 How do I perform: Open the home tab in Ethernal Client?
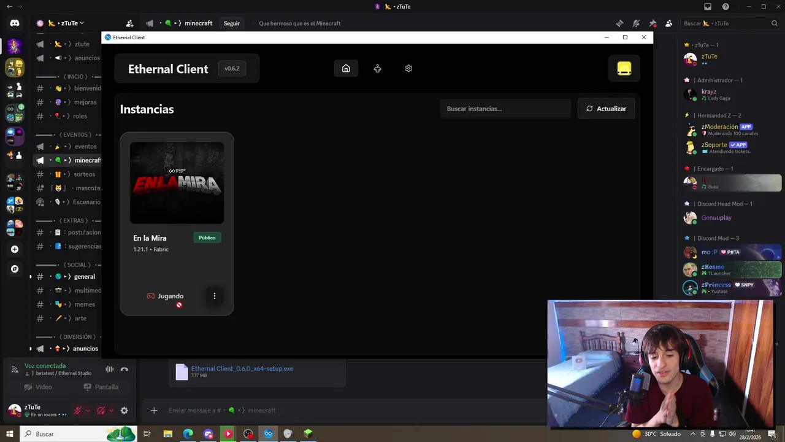(x=346, y=68)
